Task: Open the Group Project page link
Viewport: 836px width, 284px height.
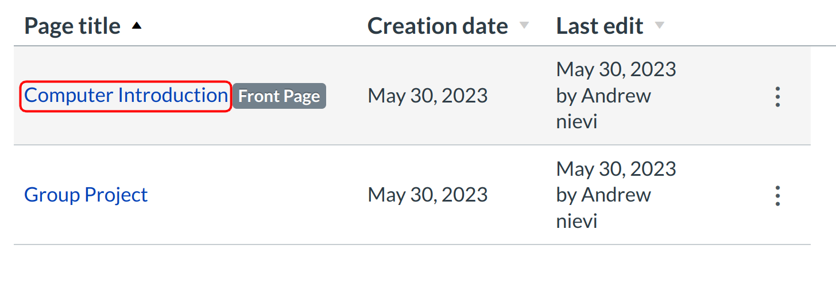Action: point(86,195)
